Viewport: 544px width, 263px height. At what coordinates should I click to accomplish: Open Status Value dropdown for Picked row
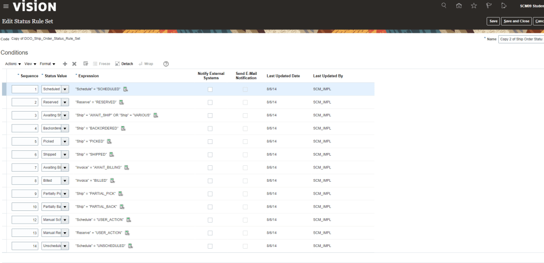tap(65, 141)
